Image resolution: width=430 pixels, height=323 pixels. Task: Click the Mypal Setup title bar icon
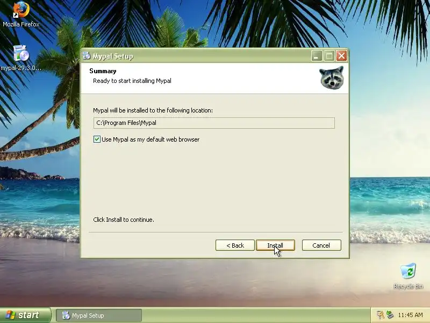(87, 56)
